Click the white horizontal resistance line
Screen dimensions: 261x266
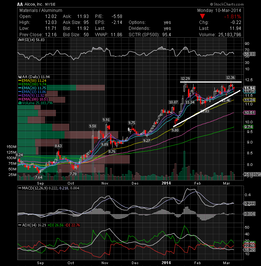[211, 82]
